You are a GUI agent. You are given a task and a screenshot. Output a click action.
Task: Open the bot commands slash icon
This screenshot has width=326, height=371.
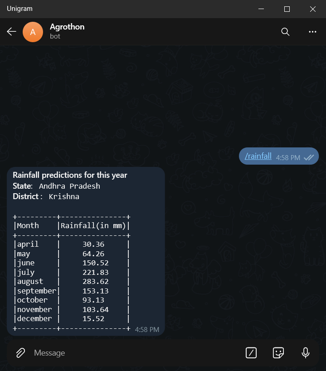coord(251,353)
